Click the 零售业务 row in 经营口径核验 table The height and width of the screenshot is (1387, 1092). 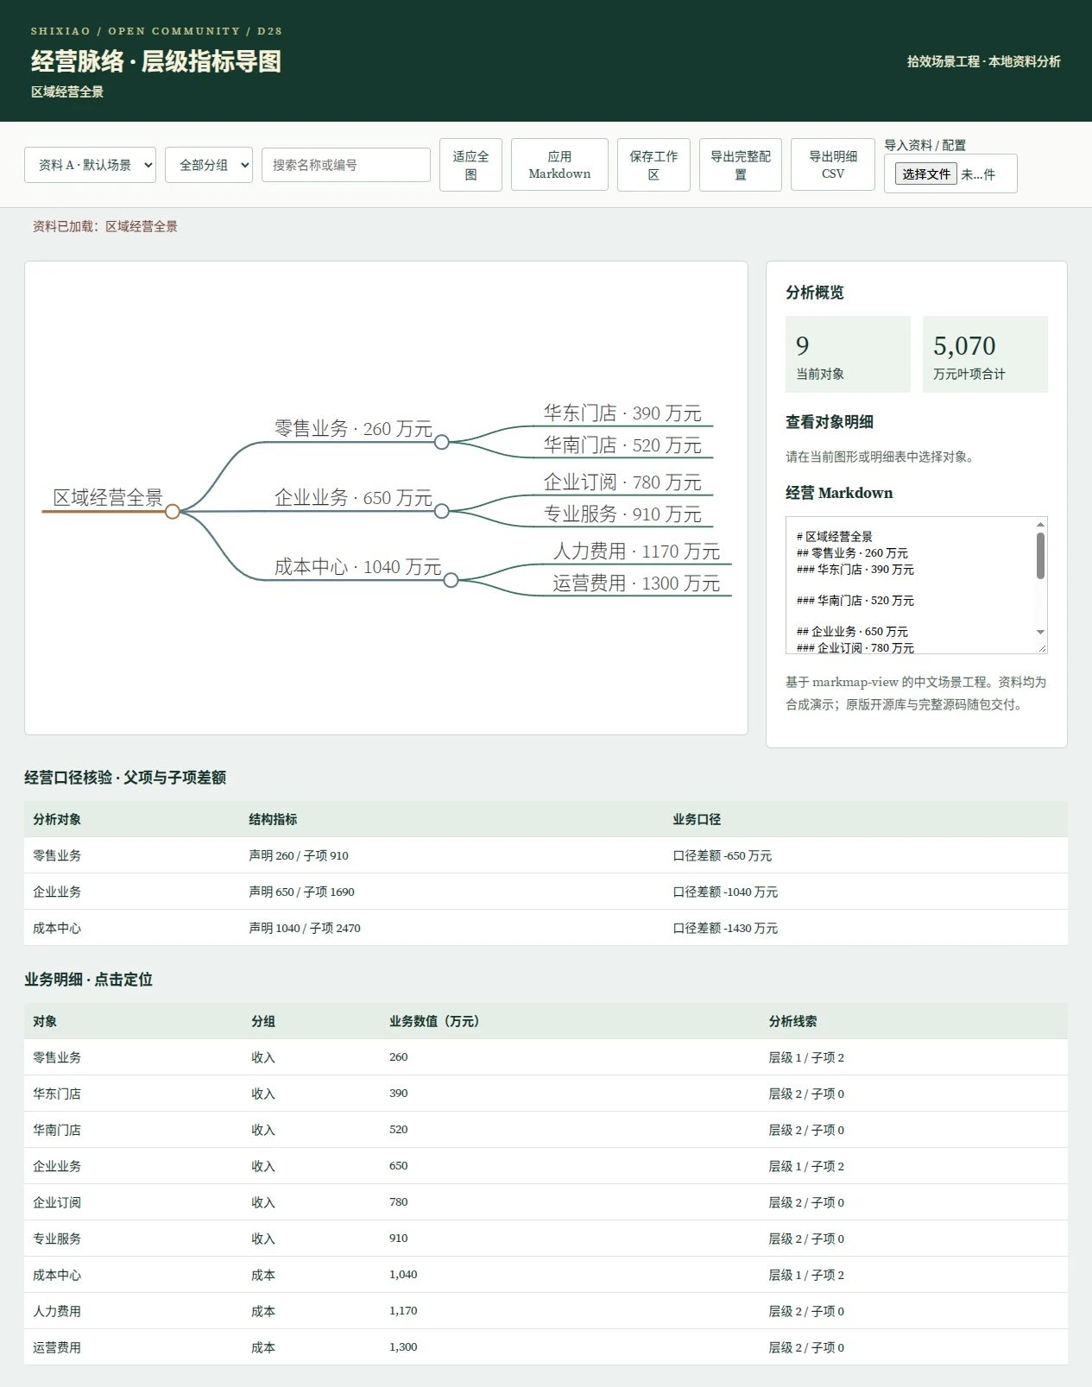tap(546, 855)
